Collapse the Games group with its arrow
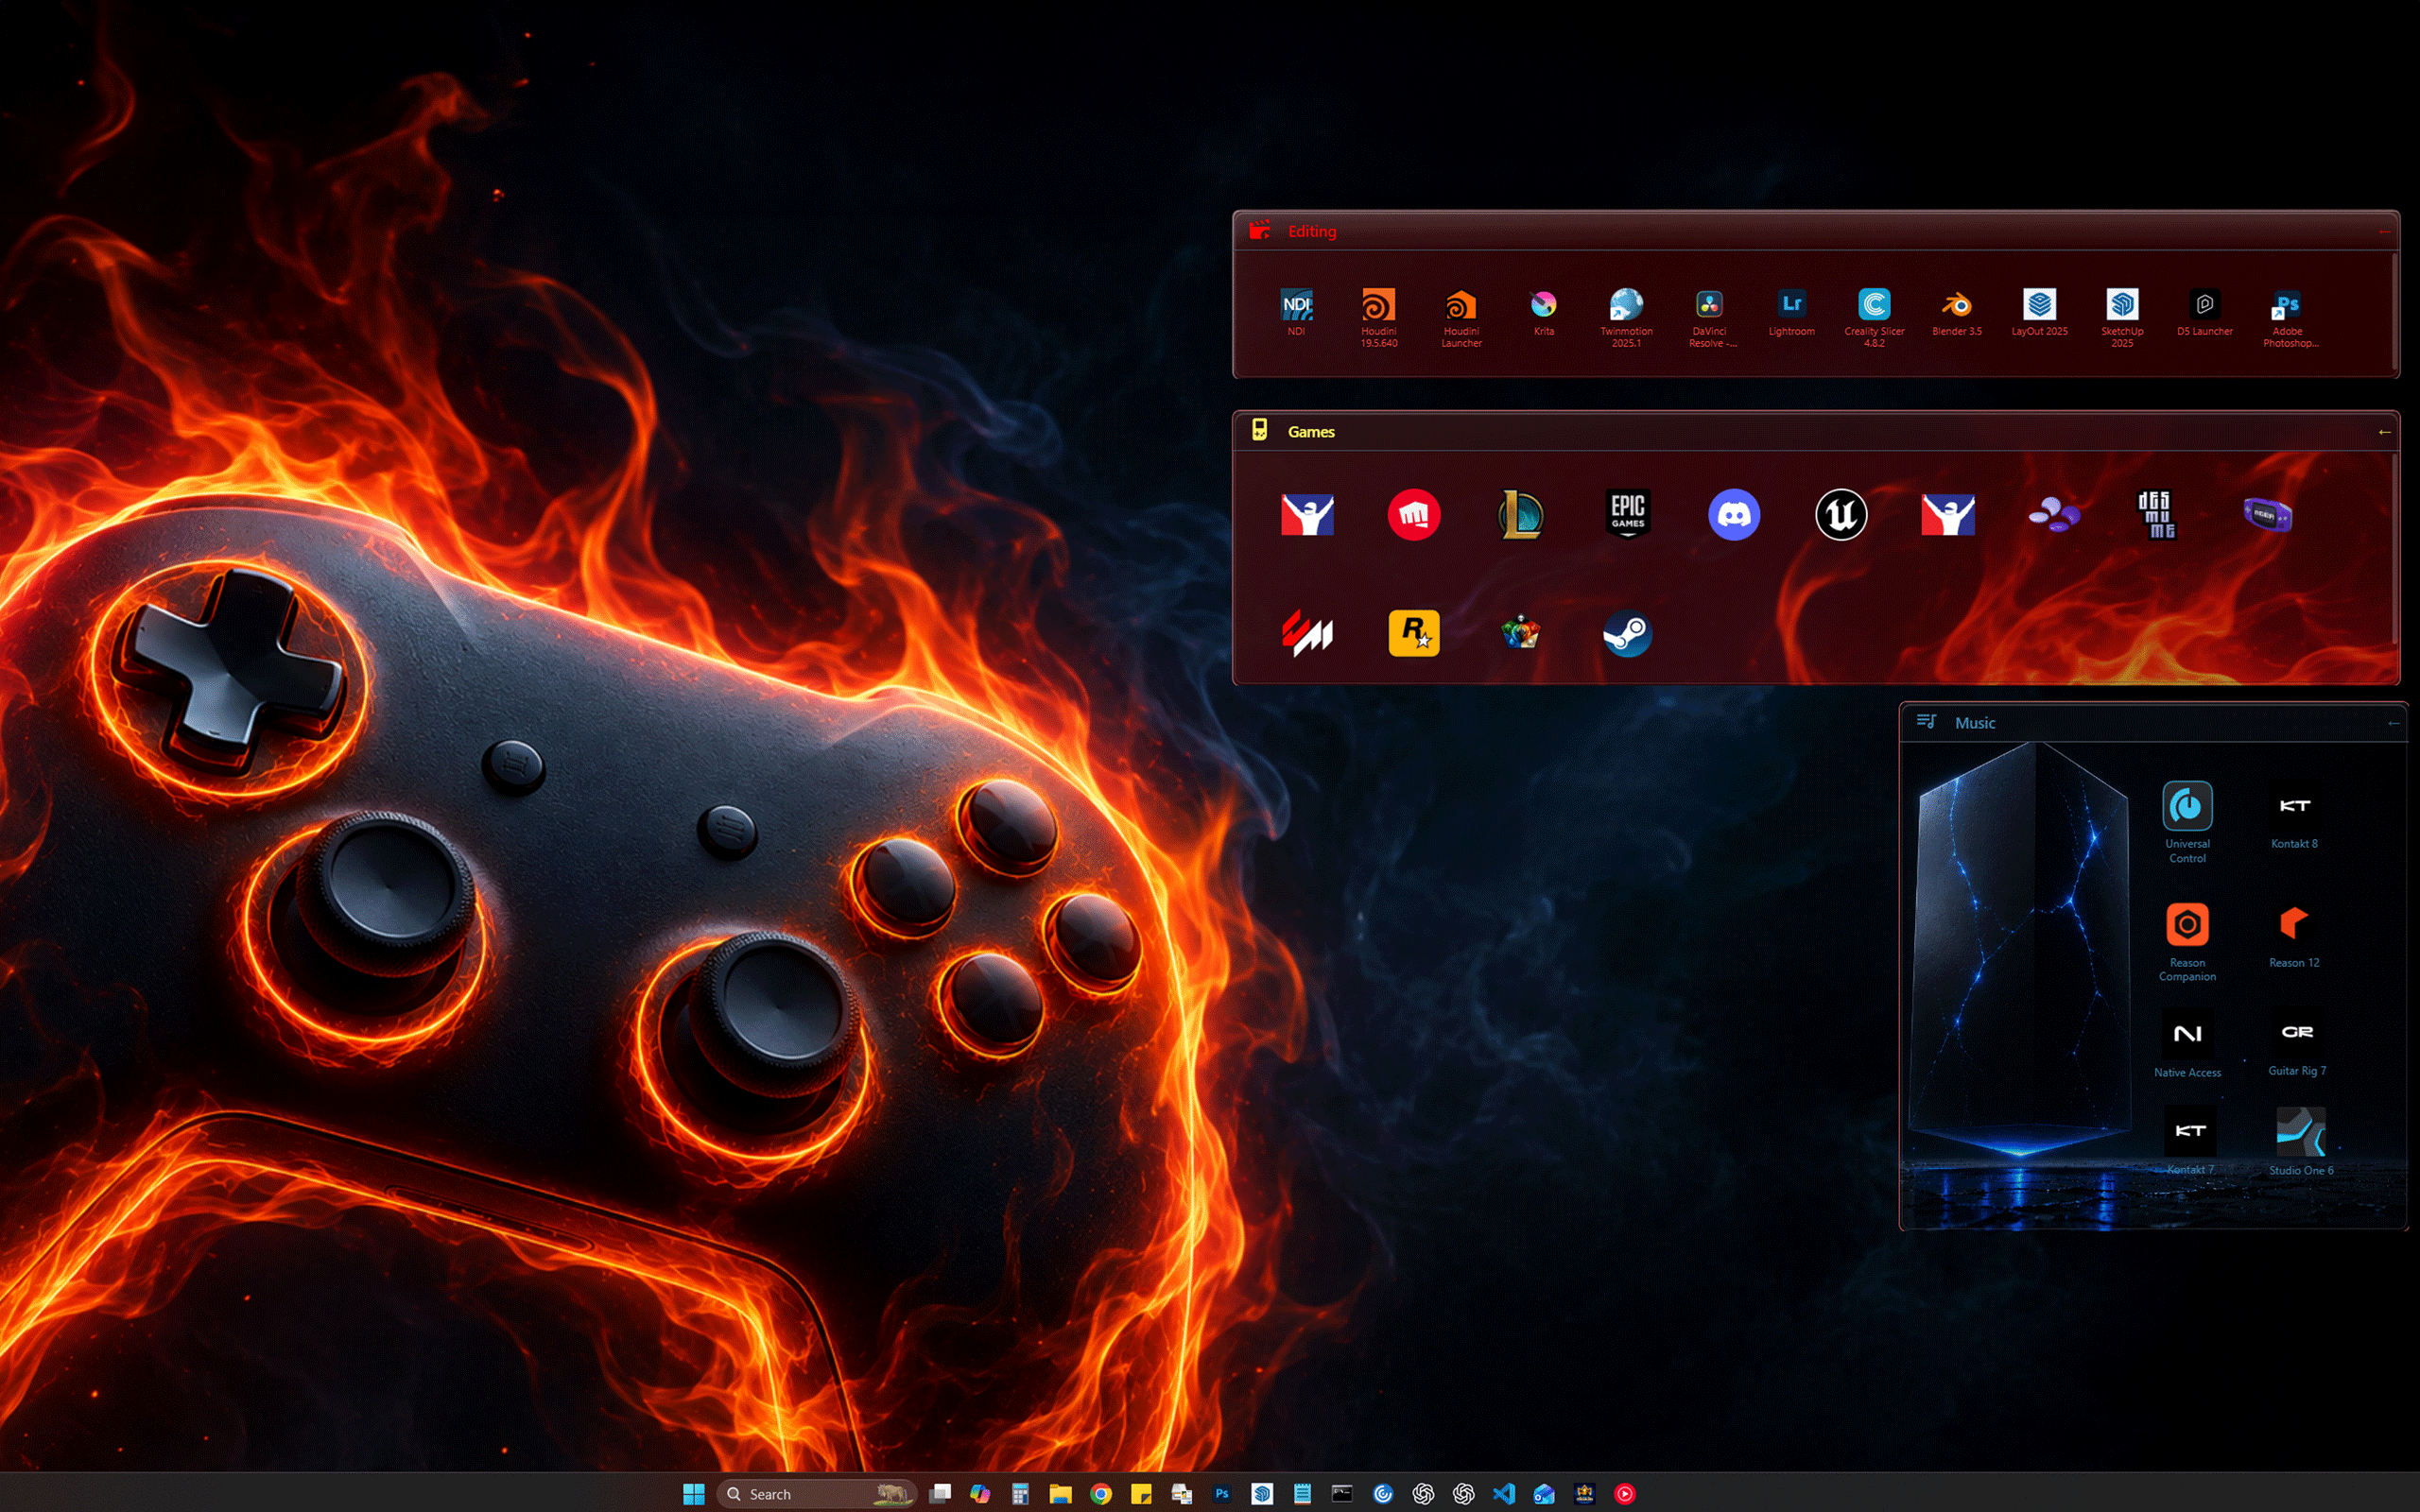 [2385, 432]
